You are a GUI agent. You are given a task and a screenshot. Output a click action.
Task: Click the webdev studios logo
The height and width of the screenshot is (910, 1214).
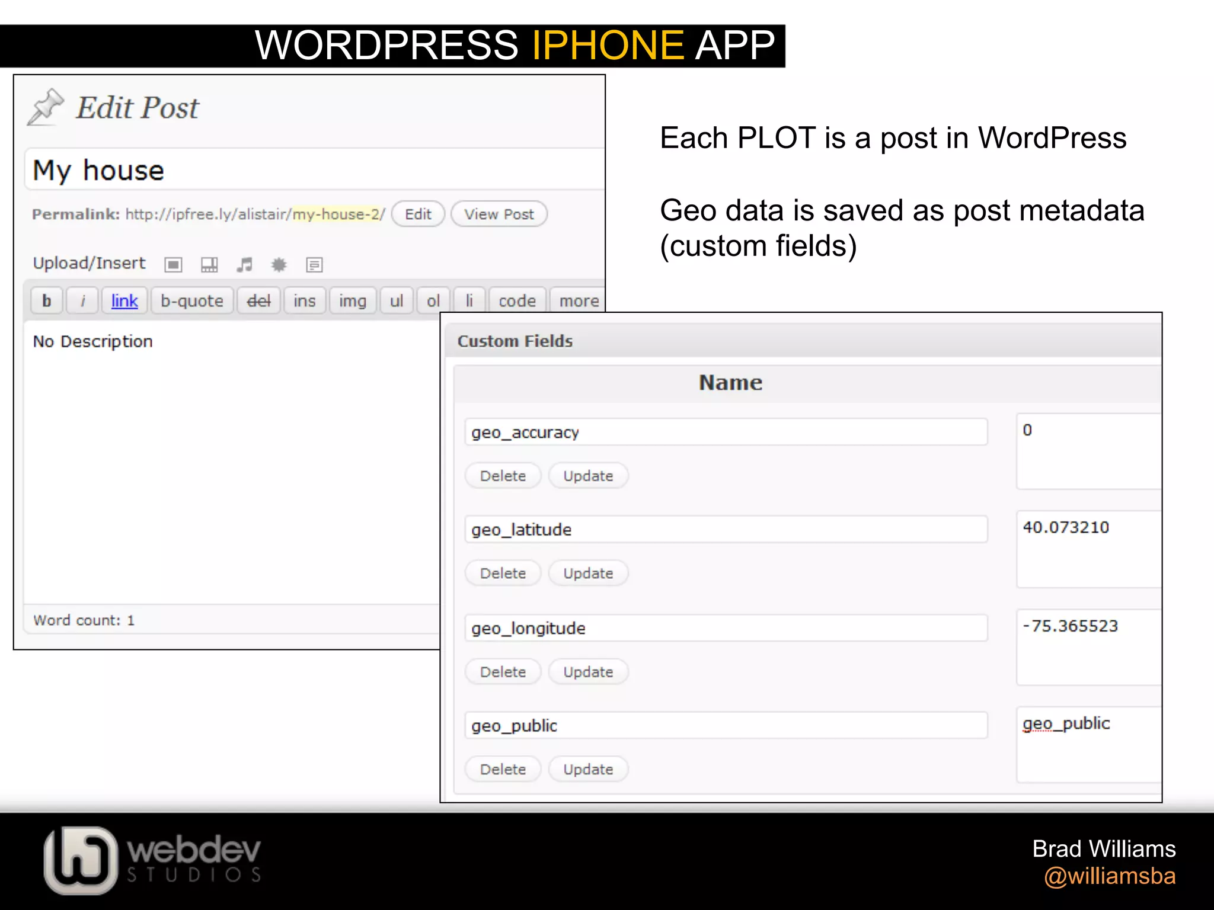[153, 860]
